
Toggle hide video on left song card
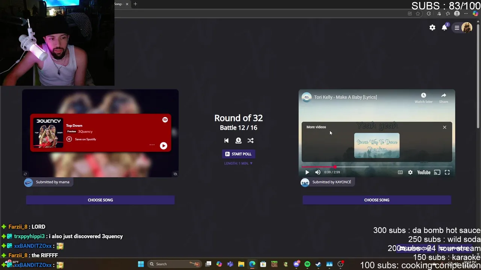click(x=175, y=174)
